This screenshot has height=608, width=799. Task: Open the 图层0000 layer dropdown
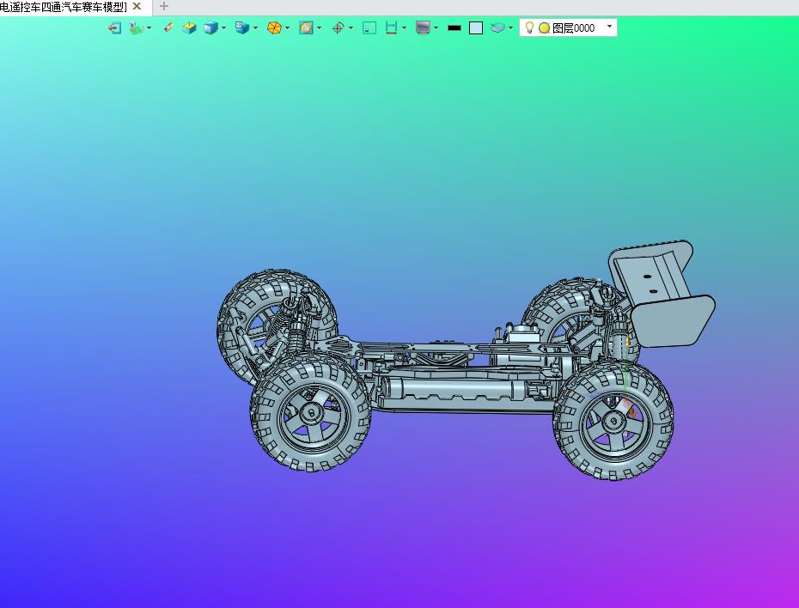point(609,26)
